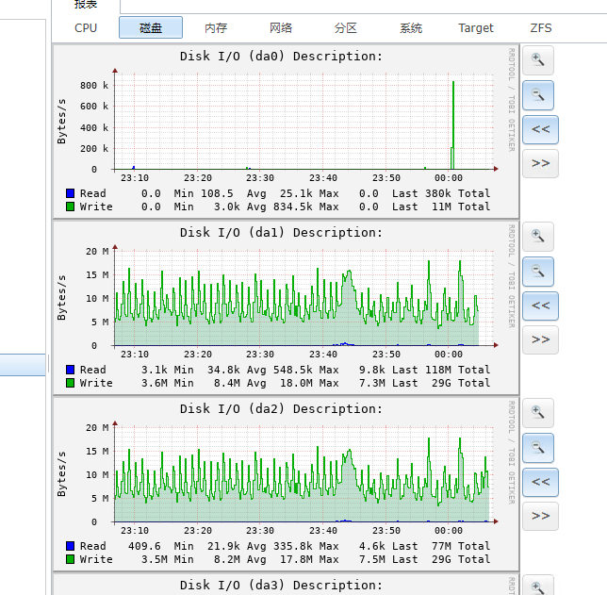Screen dimensions: 607x595
Task: Open the ZFS tab
Action: 541,28
